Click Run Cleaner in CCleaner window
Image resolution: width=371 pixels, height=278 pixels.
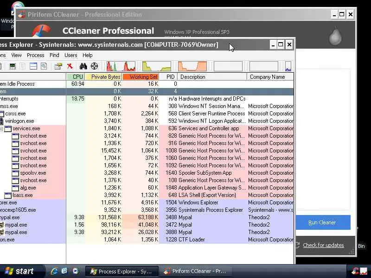click(323, 222)
